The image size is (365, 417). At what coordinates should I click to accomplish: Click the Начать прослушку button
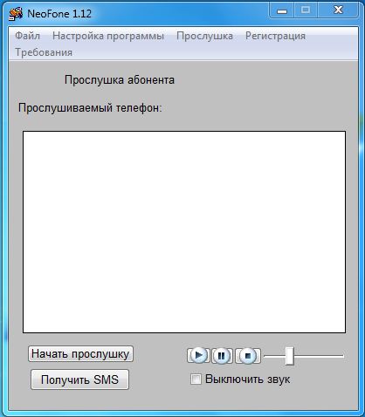tap(80, 354)
